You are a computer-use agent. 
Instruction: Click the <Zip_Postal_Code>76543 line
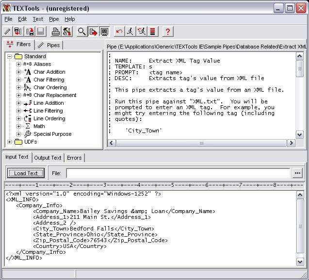(x=100, y=240)
